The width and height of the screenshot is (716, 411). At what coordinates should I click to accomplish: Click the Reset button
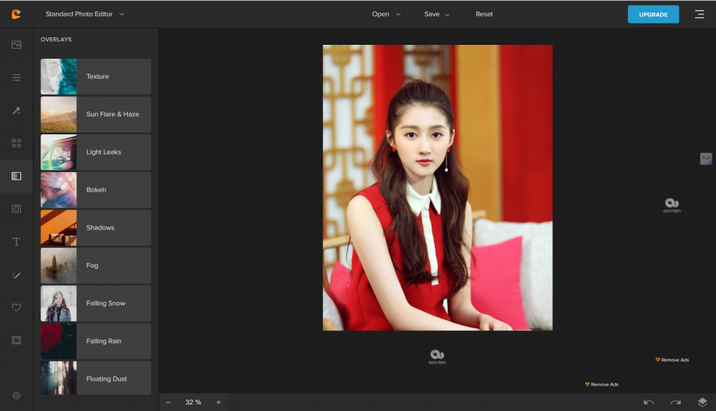484,14
